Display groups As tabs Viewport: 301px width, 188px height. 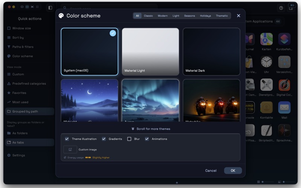point(30,143)
